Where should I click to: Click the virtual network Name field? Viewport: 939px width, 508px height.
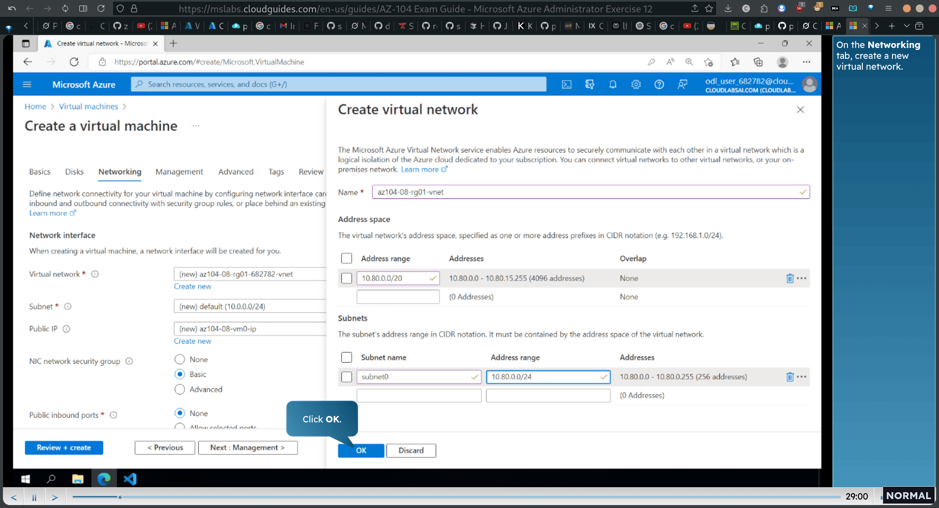point(591,192)
